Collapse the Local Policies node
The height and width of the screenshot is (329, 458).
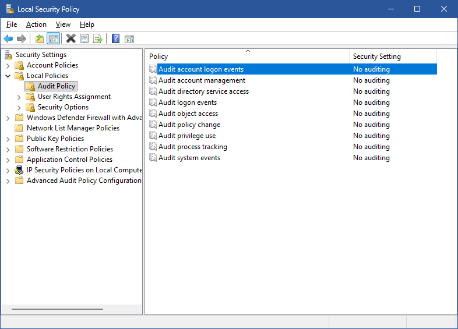(8, 76)
